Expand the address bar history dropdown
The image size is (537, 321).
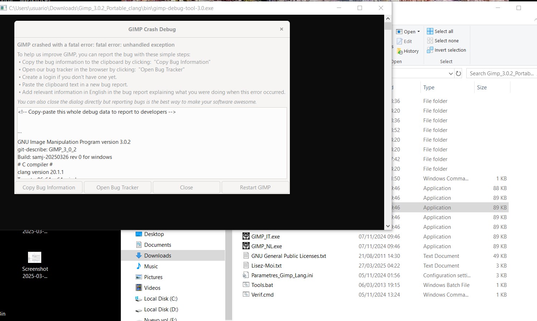[x=451, y=74]
